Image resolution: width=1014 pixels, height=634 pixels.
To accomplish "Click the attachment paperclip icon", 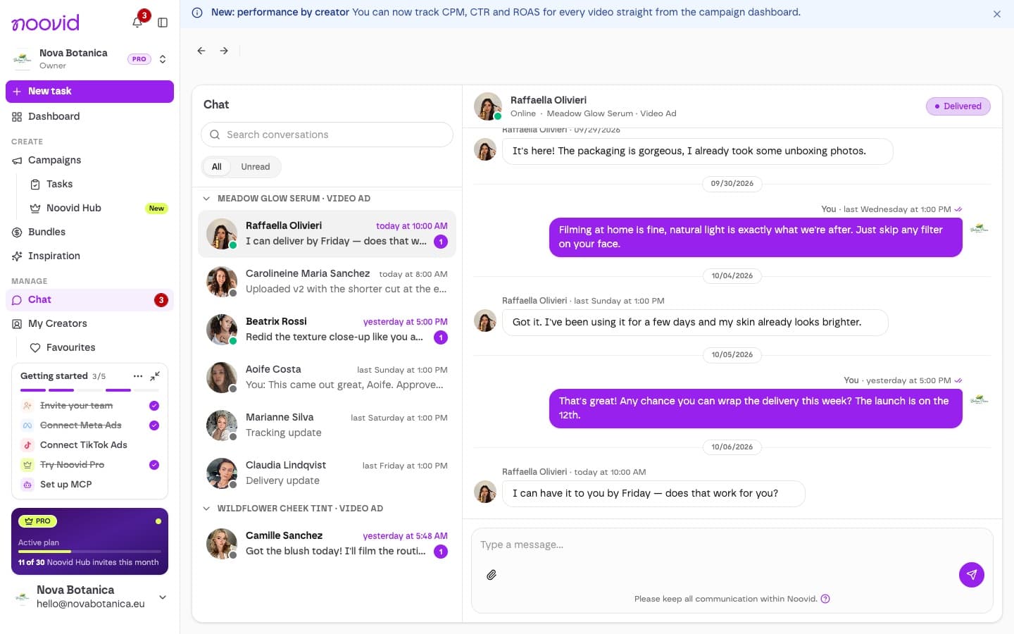I will [492, 575].
